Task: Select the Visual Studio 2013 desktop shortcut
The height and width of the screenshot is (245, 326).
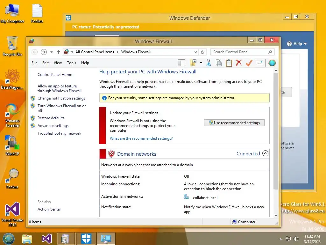Action: 12,214
